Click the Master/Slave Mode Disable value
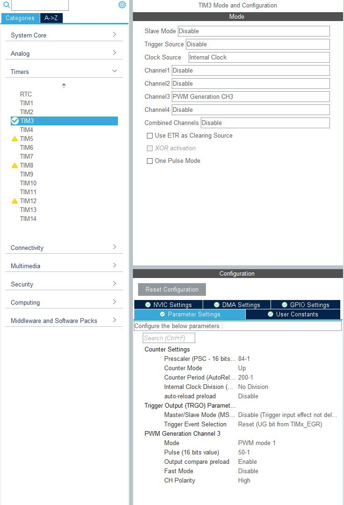Screen dimensions: 344x505 click(288, 415)
